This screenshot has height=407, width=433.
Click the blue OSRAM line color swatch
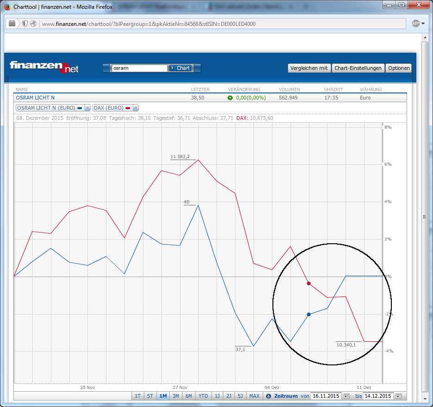80,108
